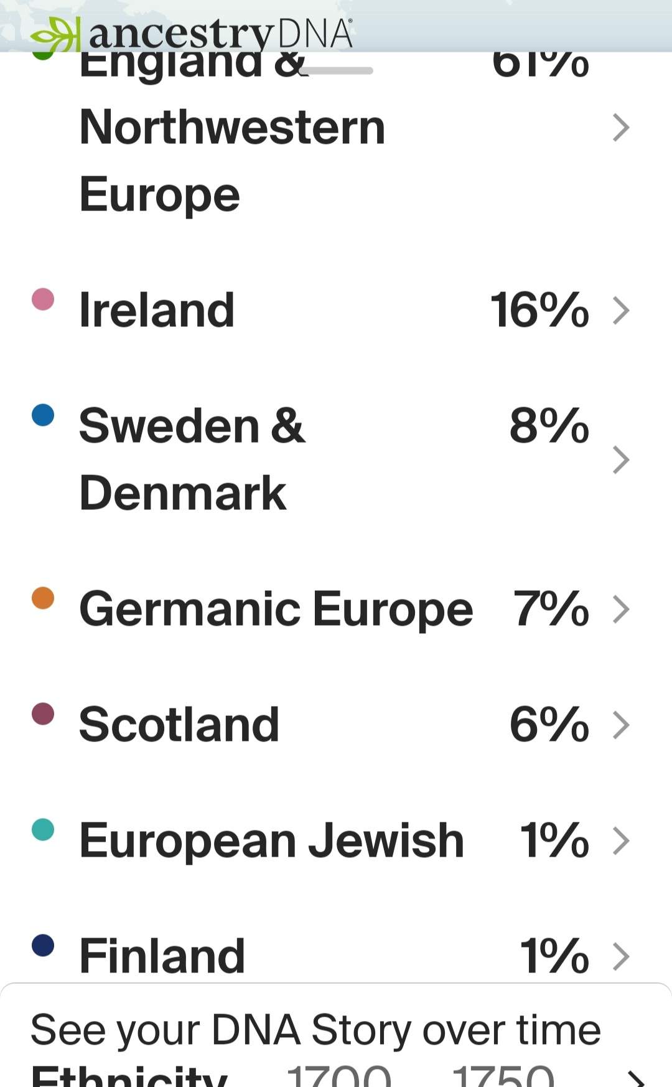
Task: Select the pink Ireland color dot
Action: [x=43, y=299]
